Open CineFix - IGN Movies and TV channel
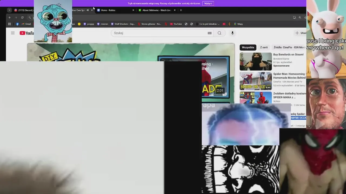This screenshot has height=194, width=346. pyautogui.click(x=288, y=82)
